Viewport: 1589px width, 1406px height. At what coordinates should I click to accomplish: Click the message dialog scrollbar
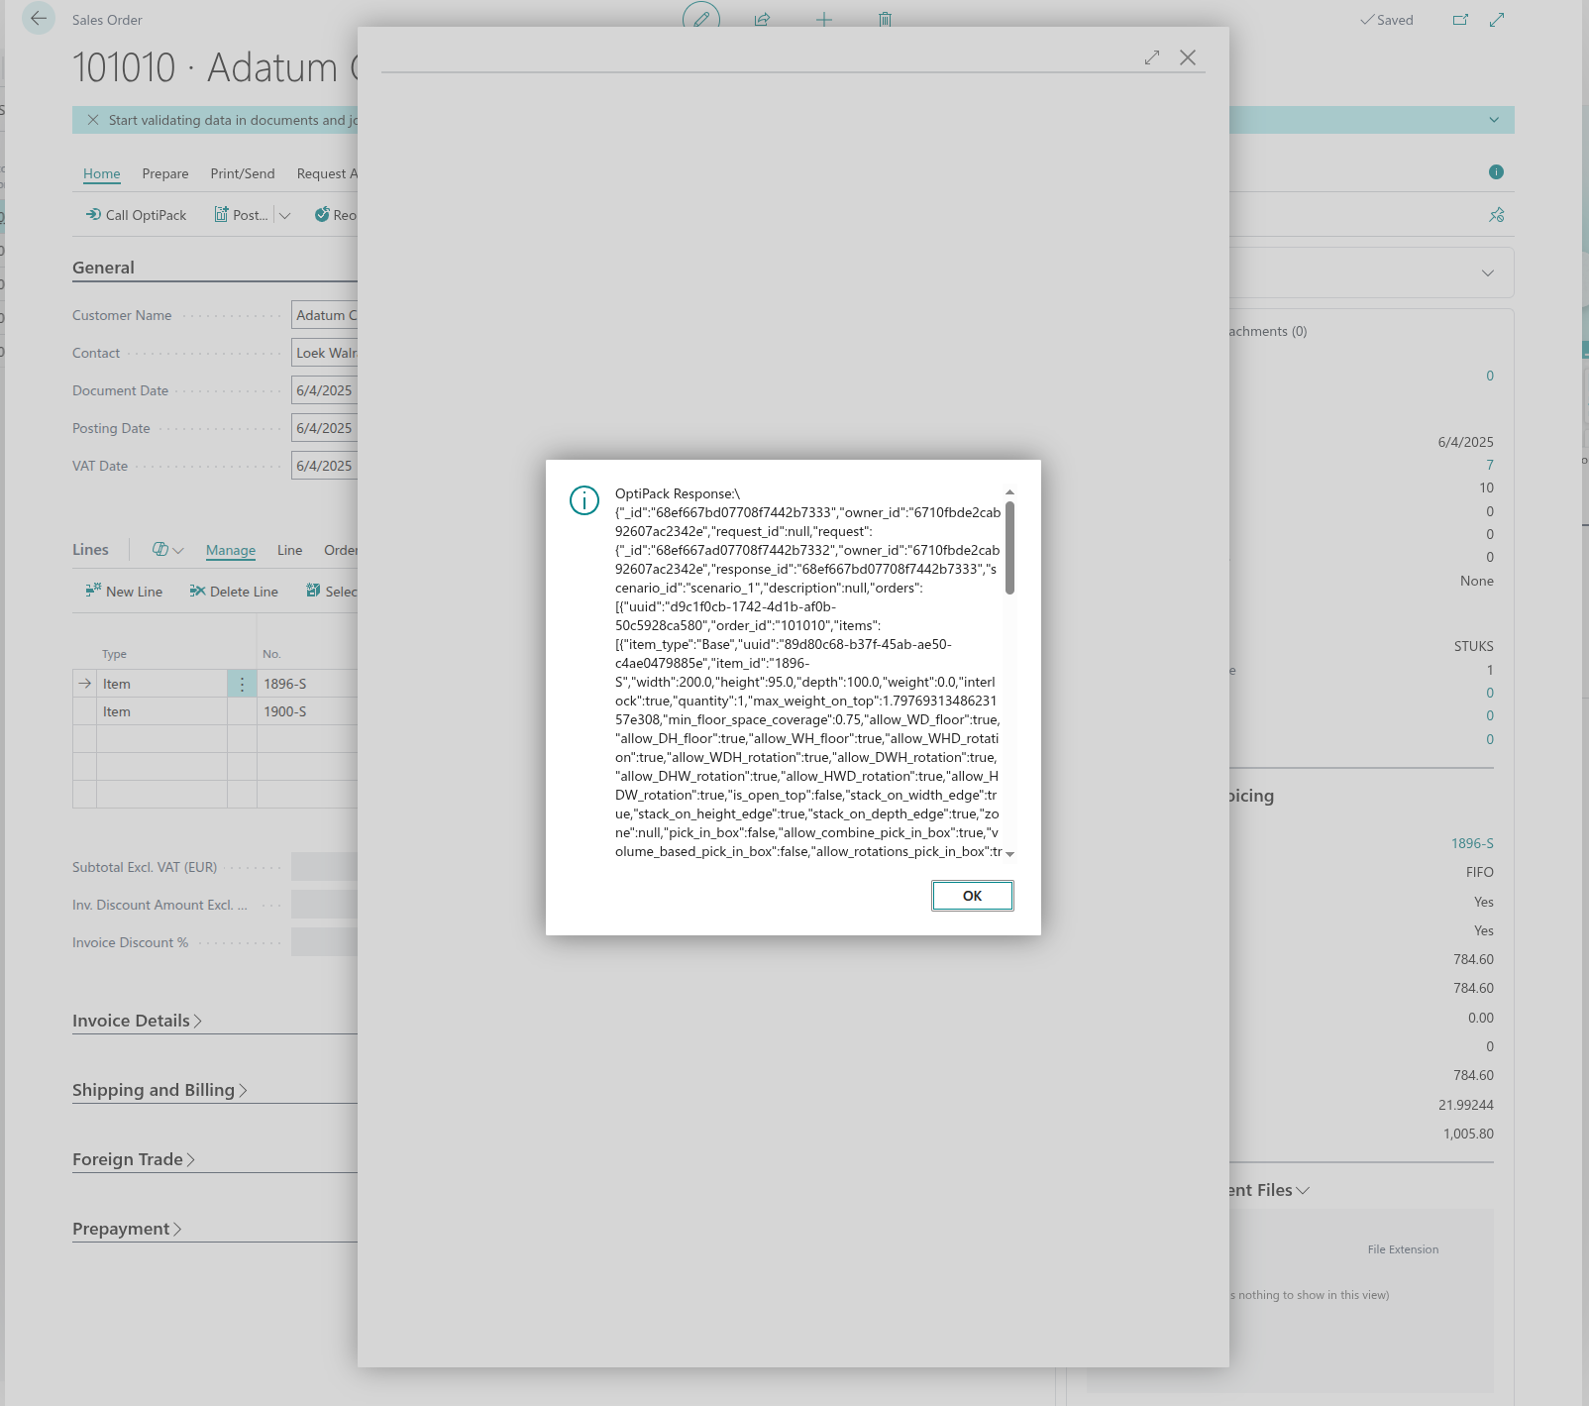coord(1009,548)
